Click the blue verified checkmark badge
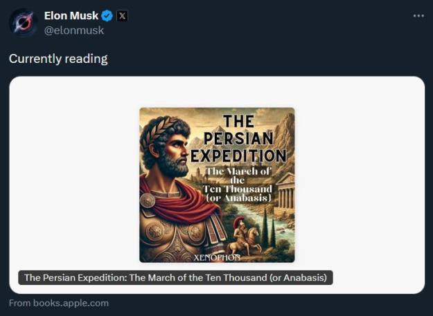The width and height of the screenshot is (433, 316). click(107, 16)
